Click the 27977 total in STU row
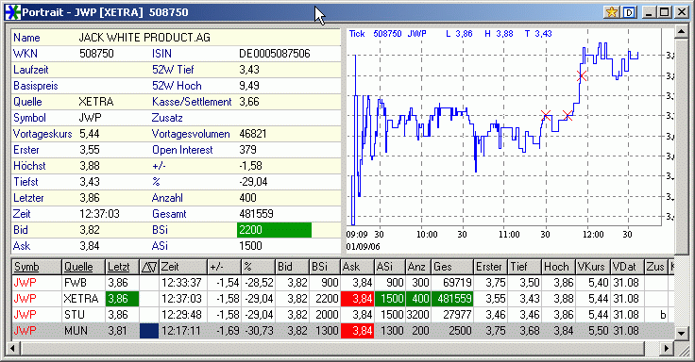This screenshot has height=362, width=695. pos(457,315)
